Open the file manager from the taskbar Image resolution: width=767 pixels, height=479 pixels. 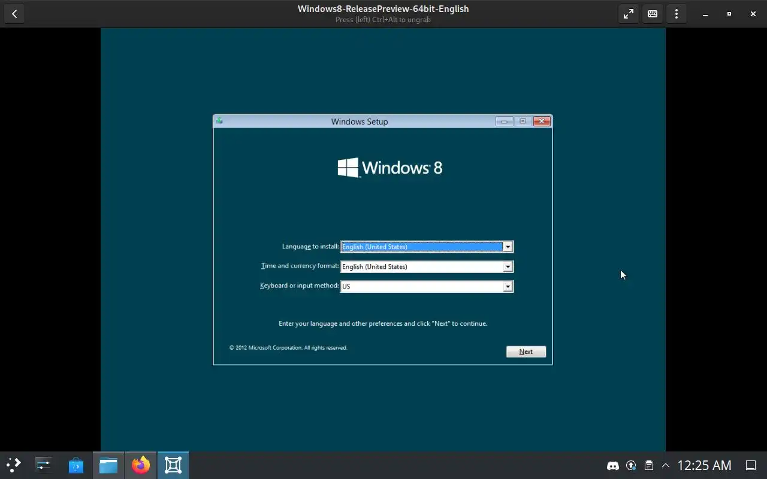pos(108,465)
